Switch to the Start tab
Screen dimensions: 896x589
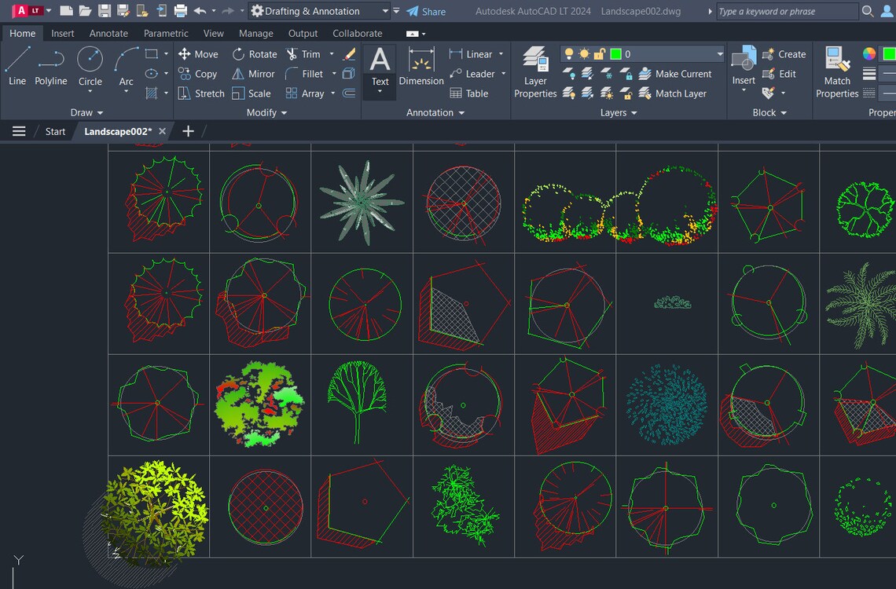pos(54,130)
